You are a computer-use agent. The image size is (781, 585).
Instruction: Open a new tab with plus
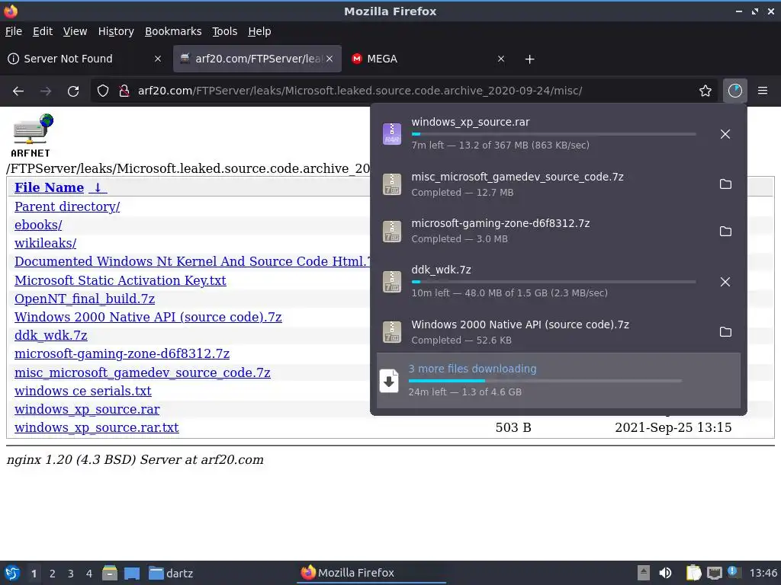529,59
